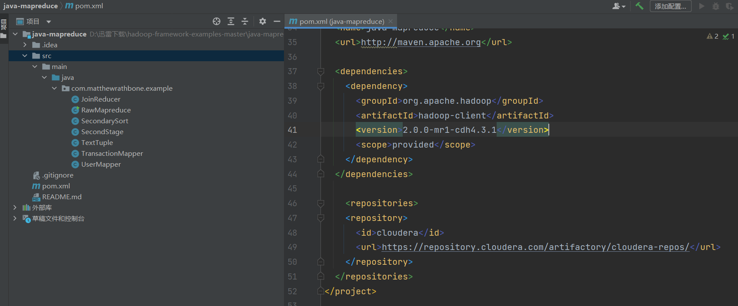Image resolution: width=738 pixels, height=306 pixels.
Task: Click the locate opened file crosshair icon
Action: pyautogui.click(x=217, y=21)
